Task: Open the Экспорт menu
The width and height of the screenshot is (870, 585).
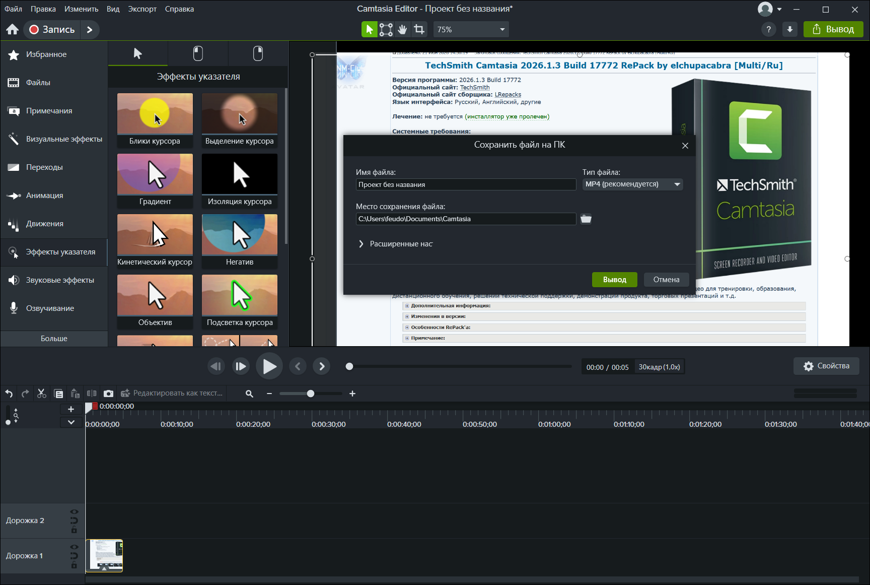Action: coord(142,9)
